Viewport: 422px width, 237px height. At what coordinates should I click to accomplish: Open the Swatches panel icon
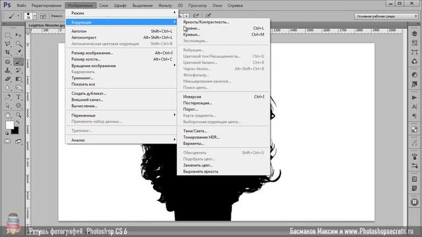(415, 129)
